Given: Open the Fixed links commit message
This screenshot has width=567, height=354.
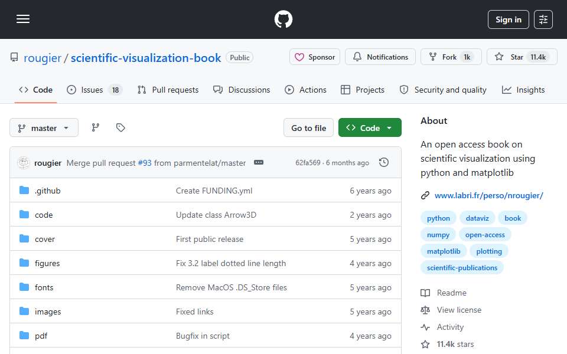Looking at the screenshot, I should [x=194, y=312].
